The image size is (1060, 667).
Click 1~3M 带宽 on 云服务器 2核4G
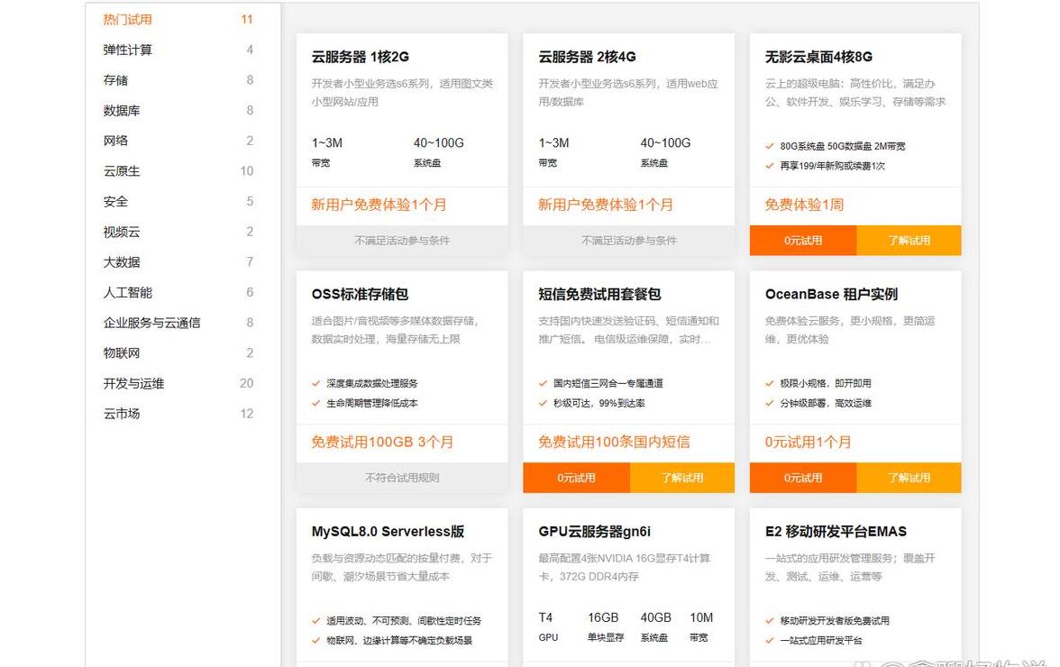pyautogui.click(x=553, y=152)
